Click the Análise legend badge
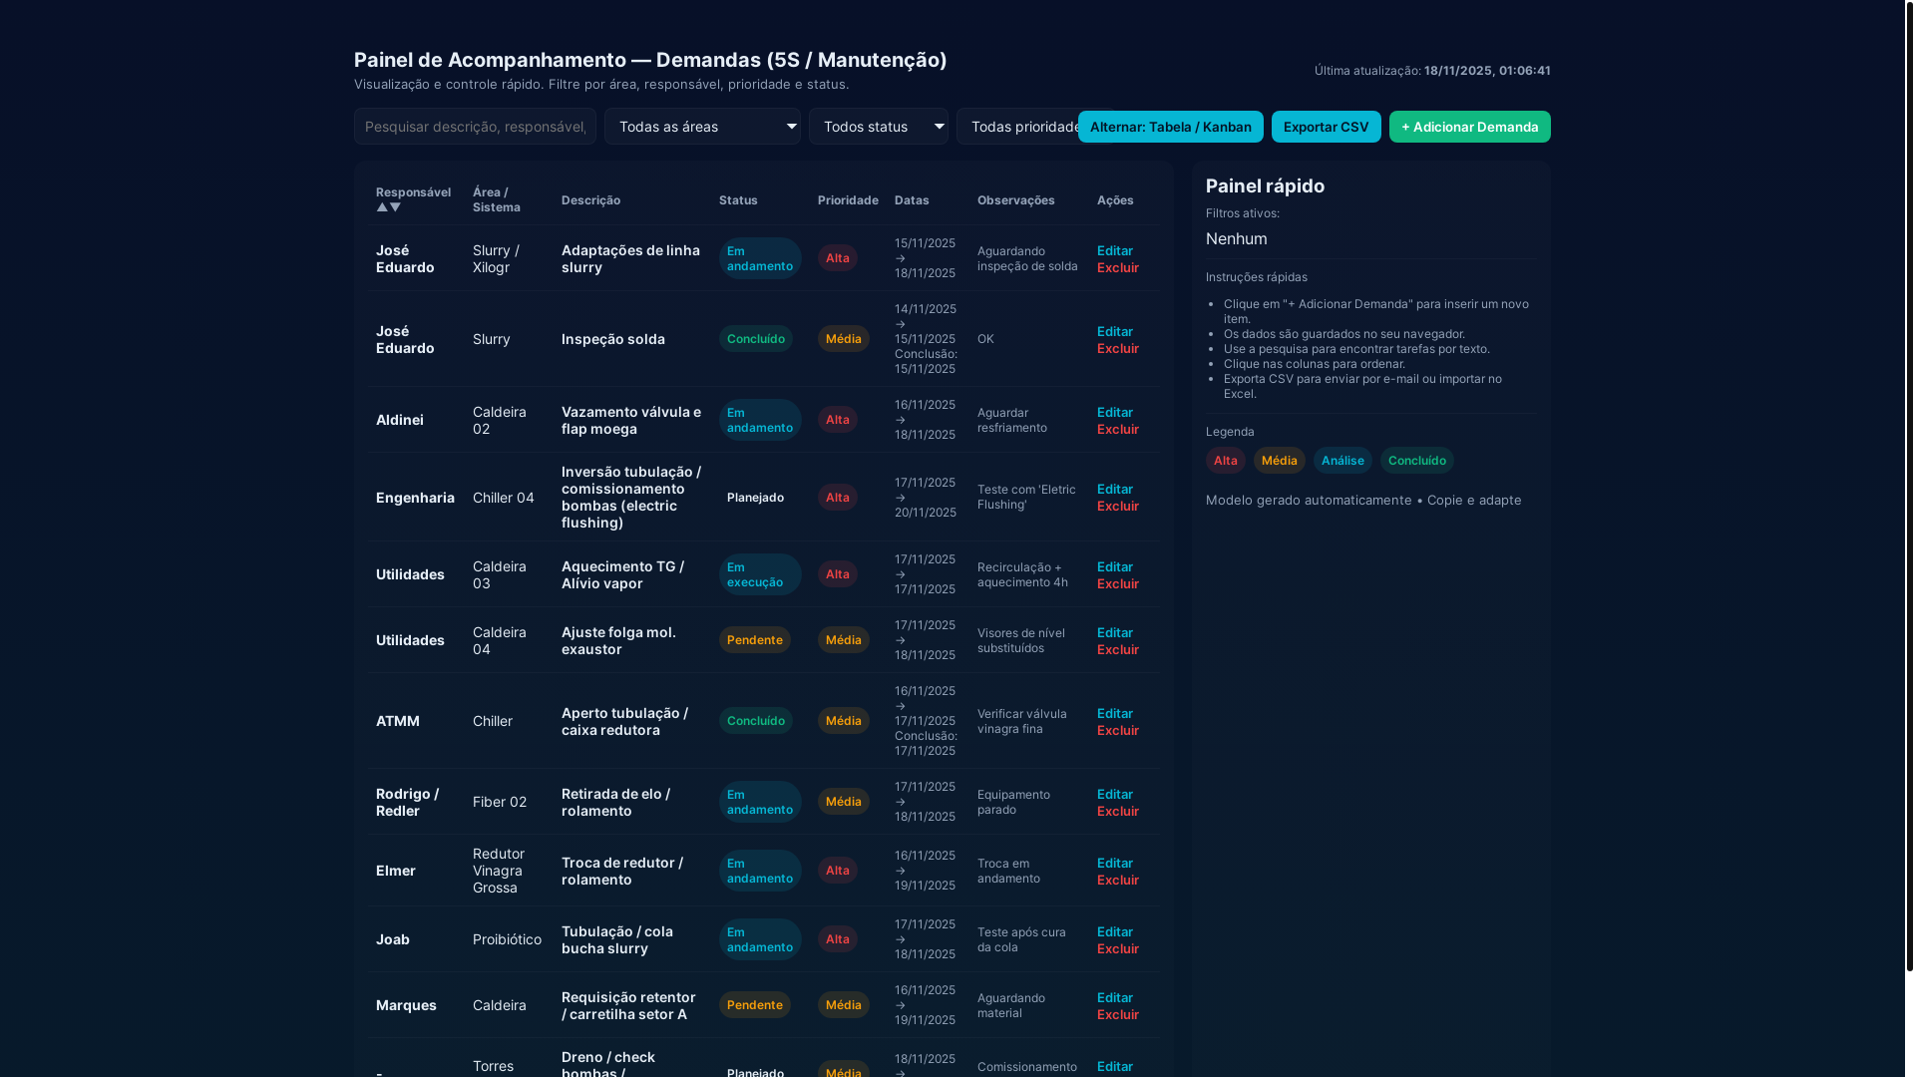This screenshot has height=1077, width=1915. pyautogui.click(x=1342, y=460)
